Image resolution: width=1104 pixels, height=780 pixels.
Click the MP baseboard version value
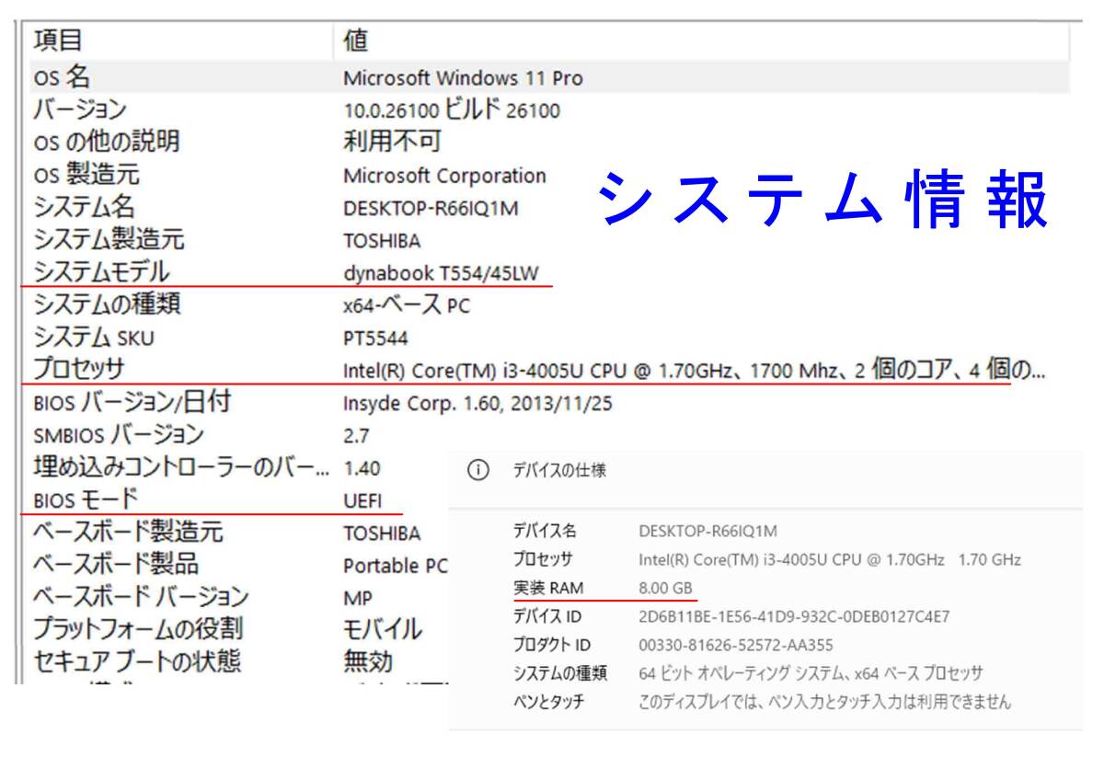coord(358,598)
